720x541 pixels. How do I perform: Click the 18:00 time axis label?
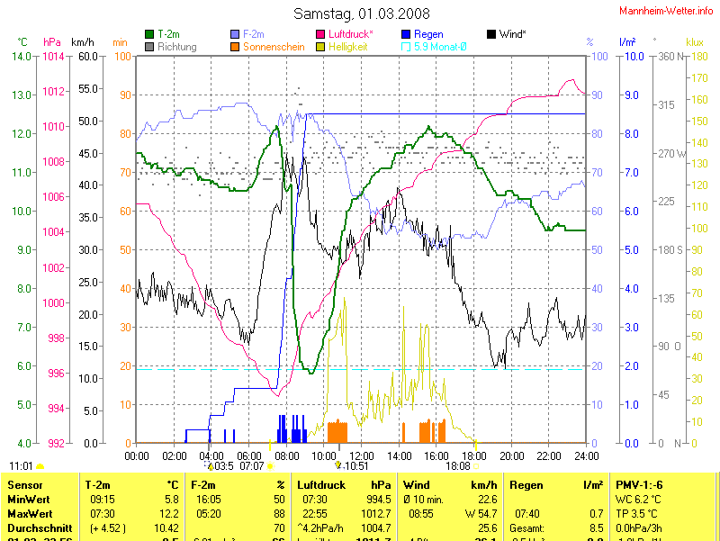(474, 456)
